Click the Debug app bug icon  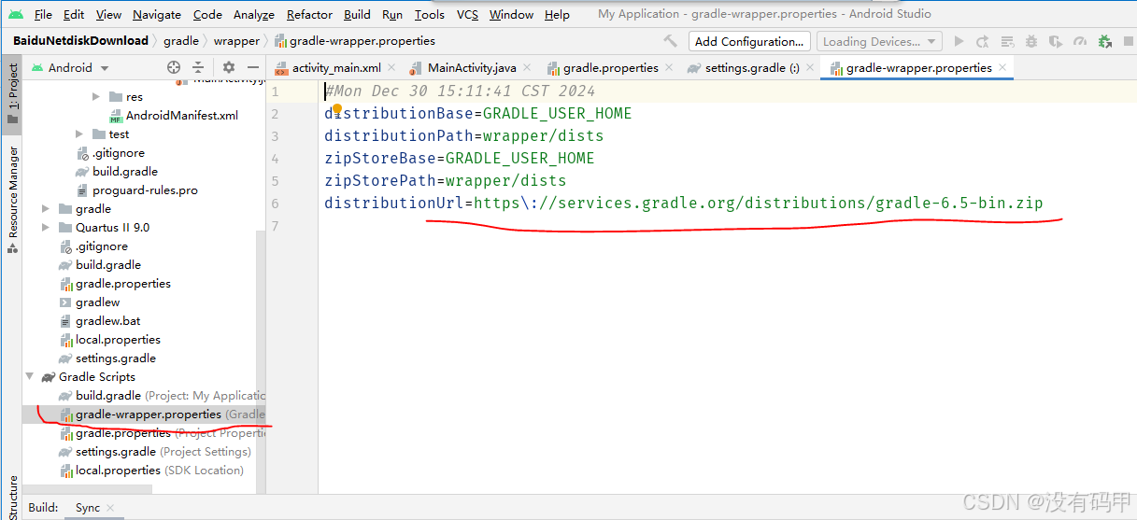[x=1030, y=41]
